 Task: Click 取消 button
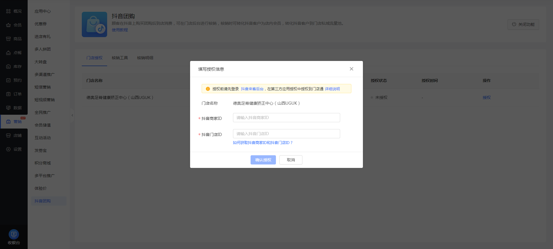[x=291, y=160]
